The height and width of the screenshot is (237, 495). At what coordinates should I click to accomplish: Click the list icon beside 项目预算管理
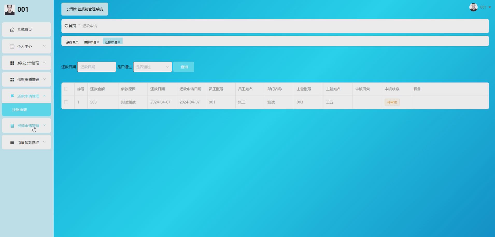coord(12,143)
